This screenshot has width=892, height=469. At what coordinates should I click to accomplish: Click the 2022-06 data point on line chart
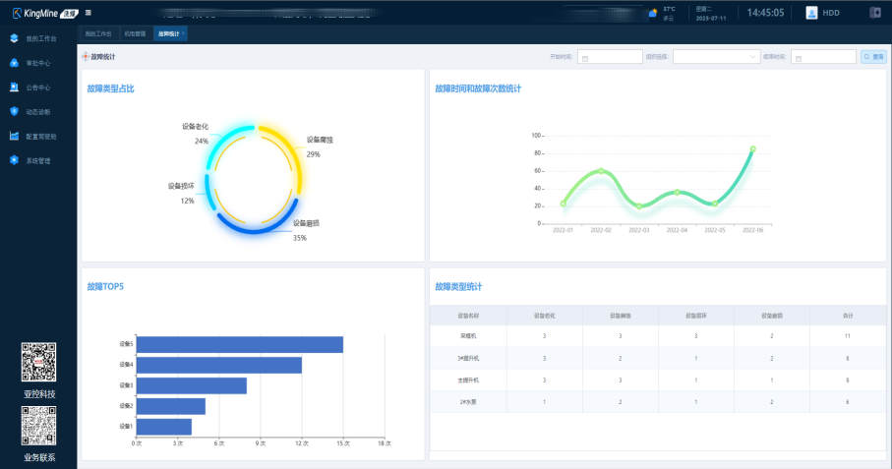(x=752, y=148)
